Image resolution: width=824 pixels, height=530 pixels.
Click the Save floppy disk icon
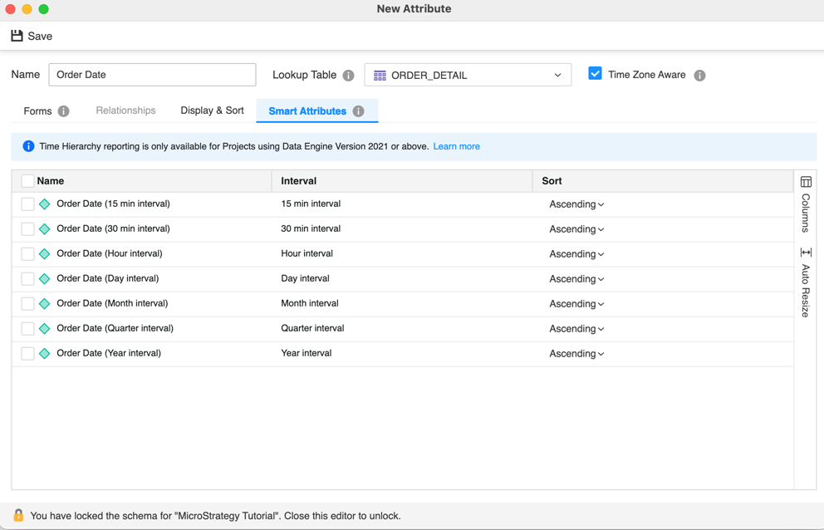point(17,36)
